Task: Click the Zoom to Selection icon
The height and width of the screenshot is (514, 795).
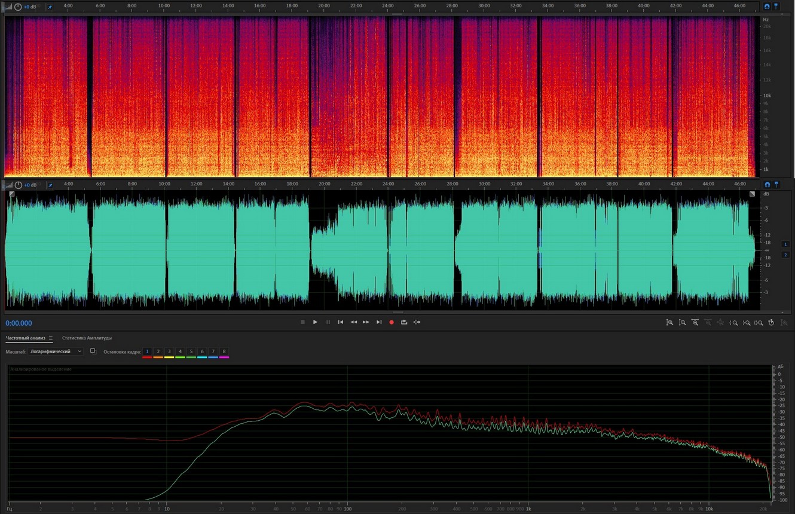Action: pyautogui.click(x=759, y=323)
